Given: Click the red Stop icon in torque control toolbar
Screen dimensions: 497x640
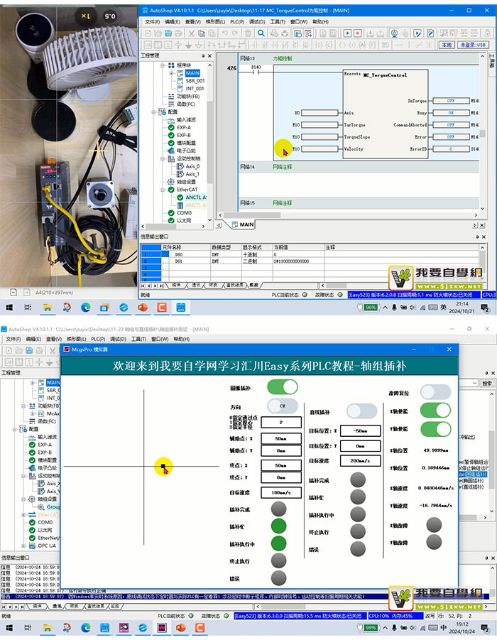Looking at the screenshot, I should pyautogui.click(x=357, y=33).
